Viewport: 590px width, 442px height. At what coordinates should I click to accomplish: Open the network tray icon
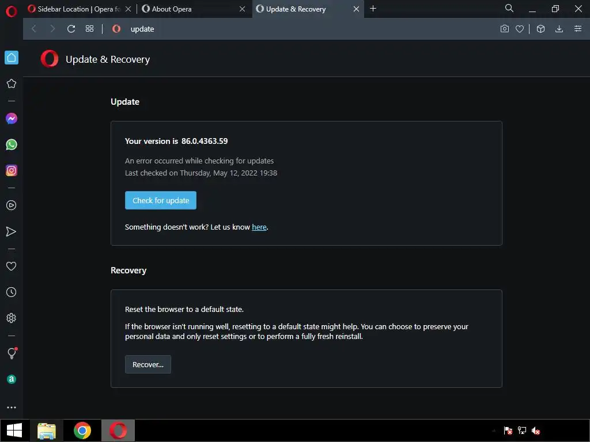522,430
